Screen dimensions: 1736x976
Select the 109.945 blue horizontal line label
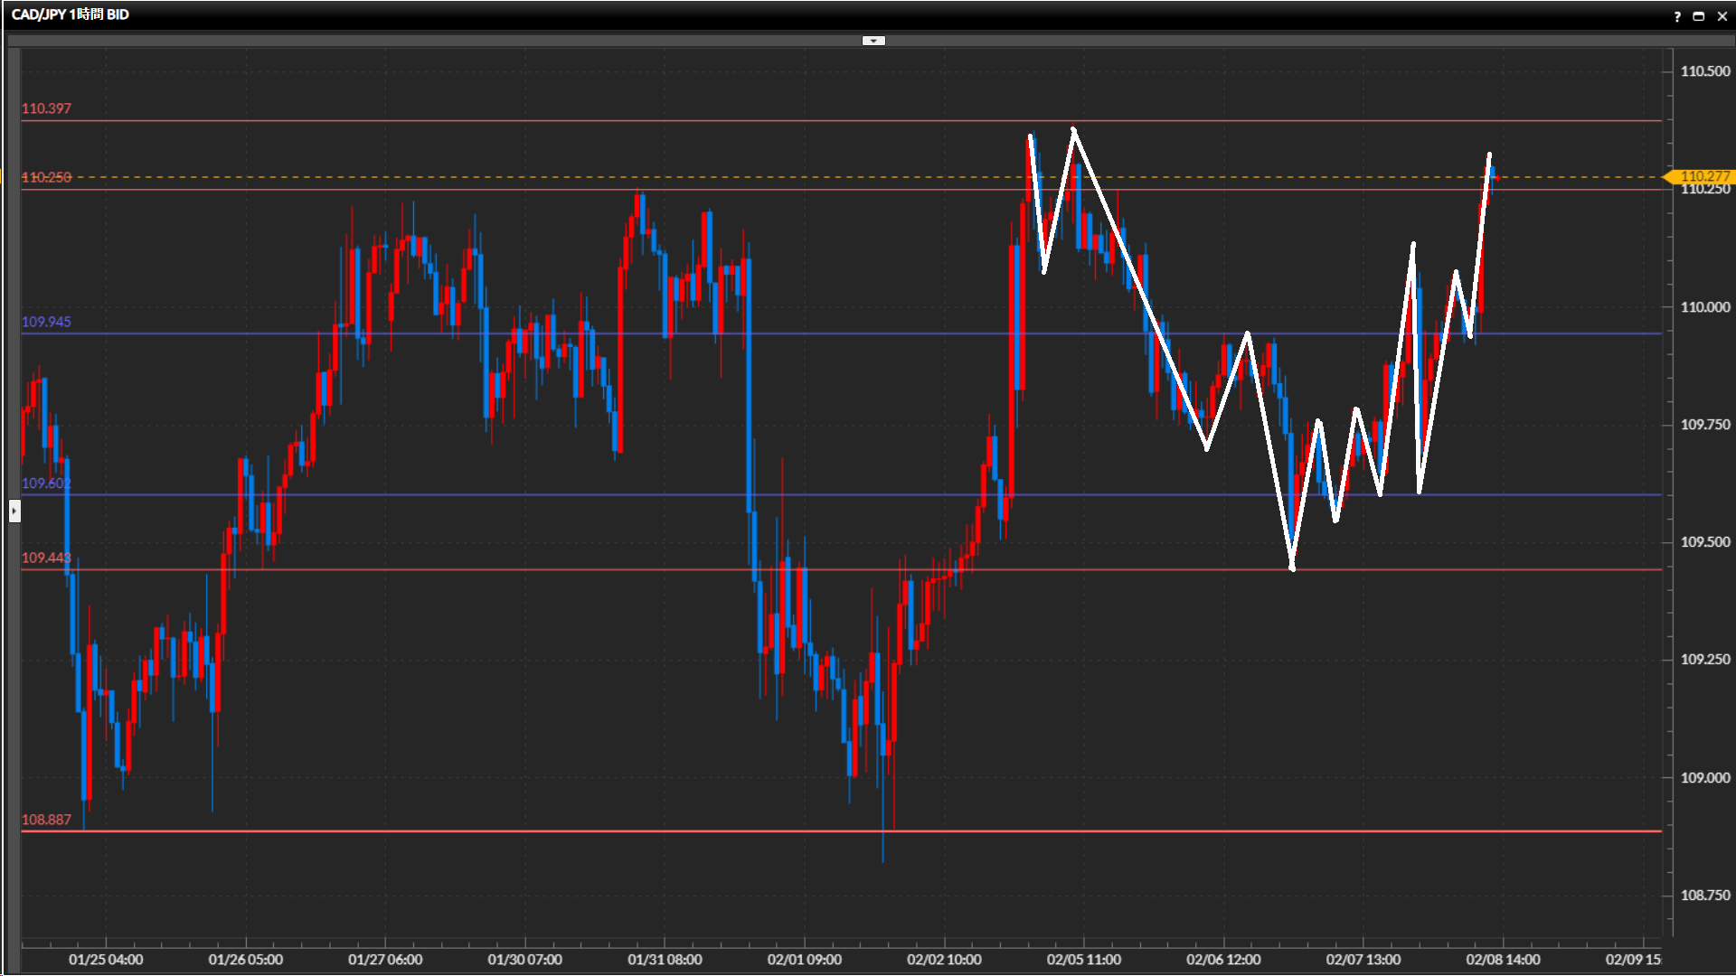47,322
